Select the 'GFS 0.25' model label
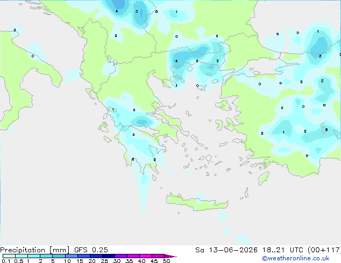The image size is (341, 263). point(91,250)
